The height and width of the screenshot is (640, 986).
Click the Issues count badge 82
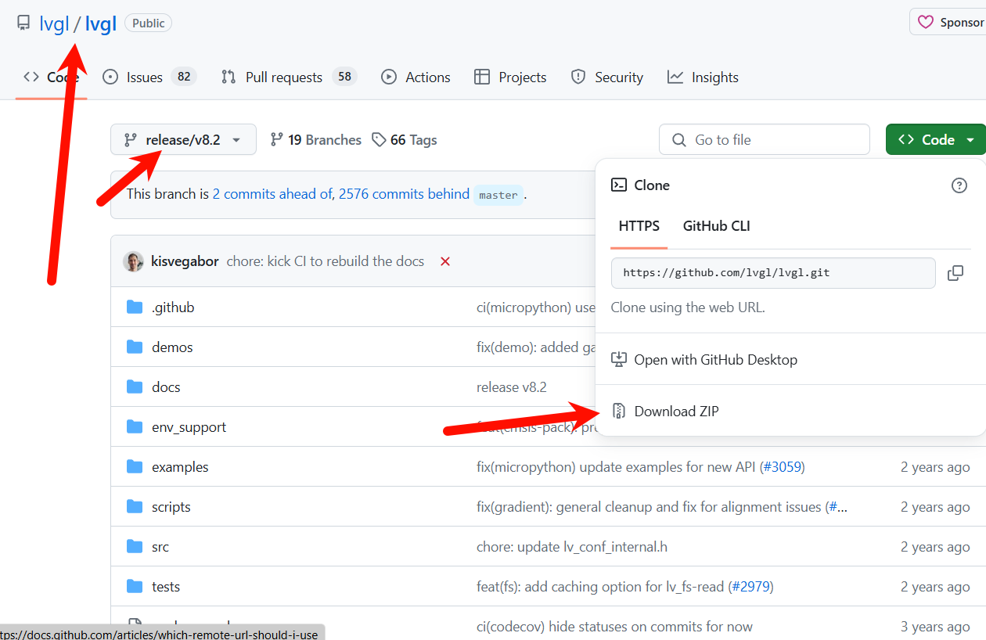pos(184,77)
